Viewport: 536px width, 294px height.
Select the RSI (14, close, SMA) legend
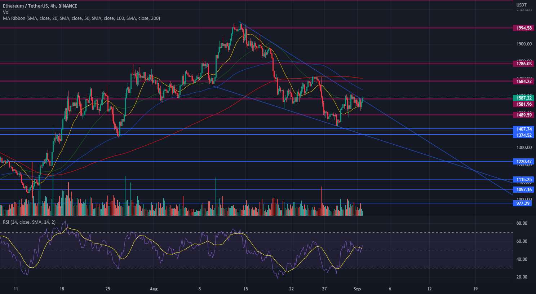(x=29, y=222)
